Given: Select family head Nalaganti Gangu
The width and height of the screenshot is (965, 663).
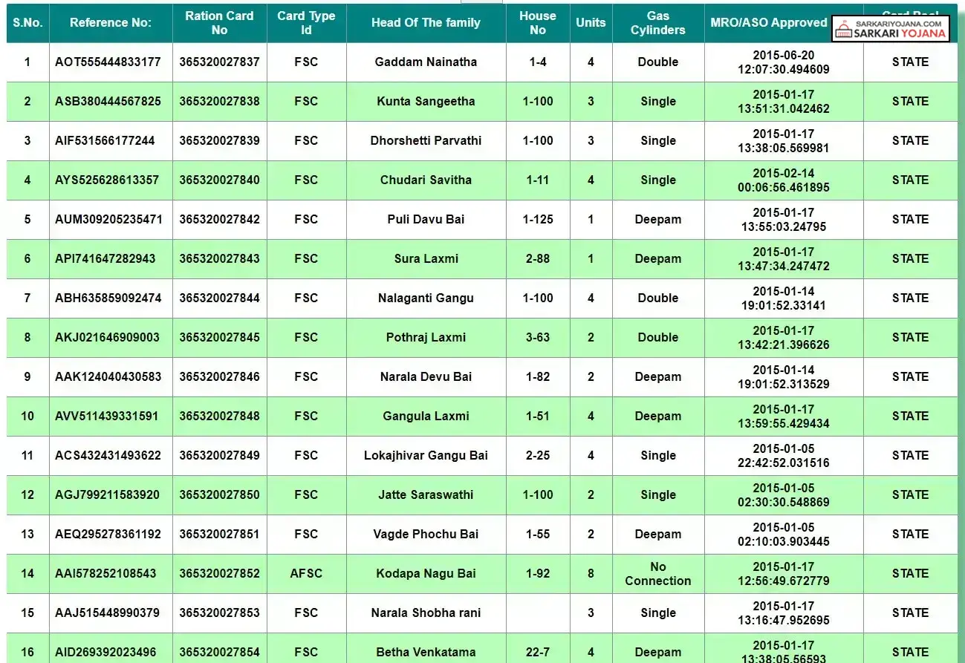Looking at the screenshot, I should pyautogui.click(x=426, y=298).
